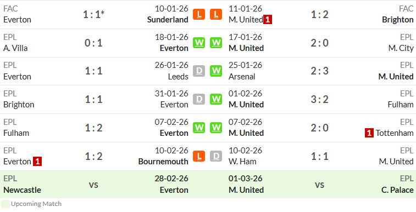Click the W badge beside Arsenal 25-01-26
Image resolution: width=416 pixels, height=212 pixels.
point(216,71)
